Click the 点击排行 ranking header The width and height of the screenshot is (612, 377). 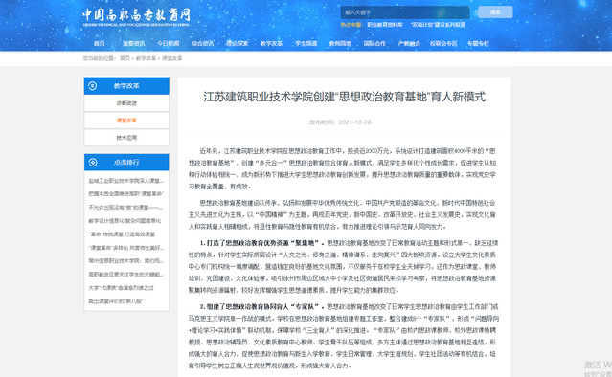126,162
